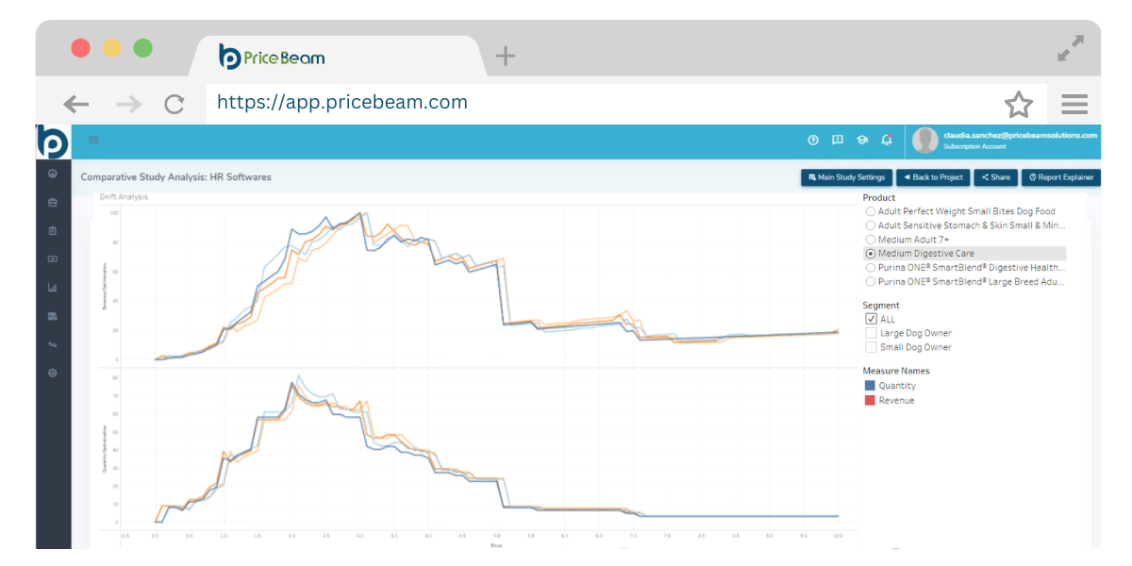Screen dimensions: 1132x566
Task: Select Medium Adult 7+ product radio
Action: tap(871, 240)
